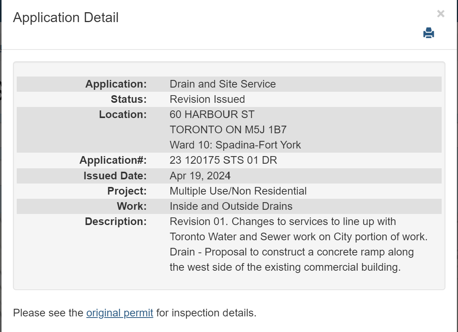Select the Drain and Site Service value
This screenshot has width=458, height=332.
[x=223, y=84]
